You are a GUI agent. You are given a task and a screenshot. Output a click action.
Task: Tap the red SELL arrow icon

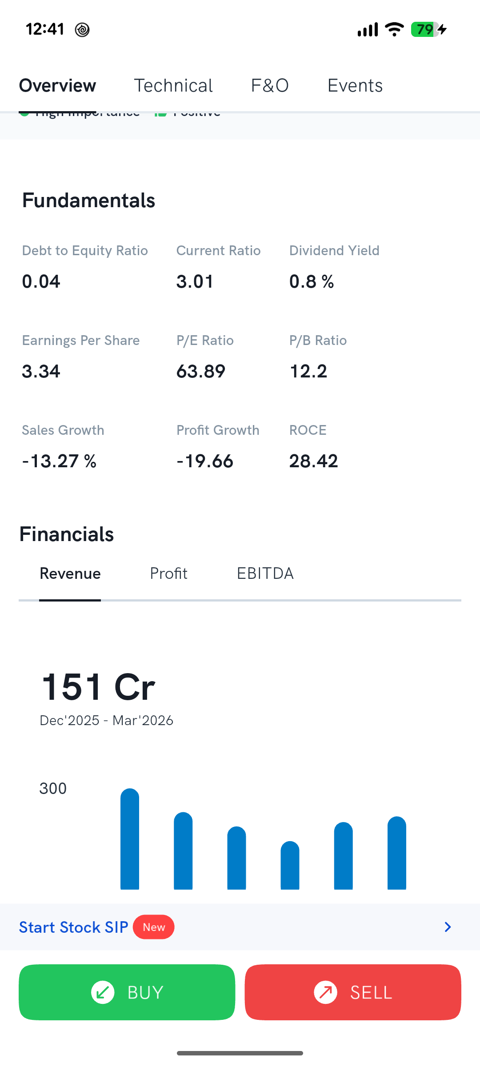pos(326,992)
